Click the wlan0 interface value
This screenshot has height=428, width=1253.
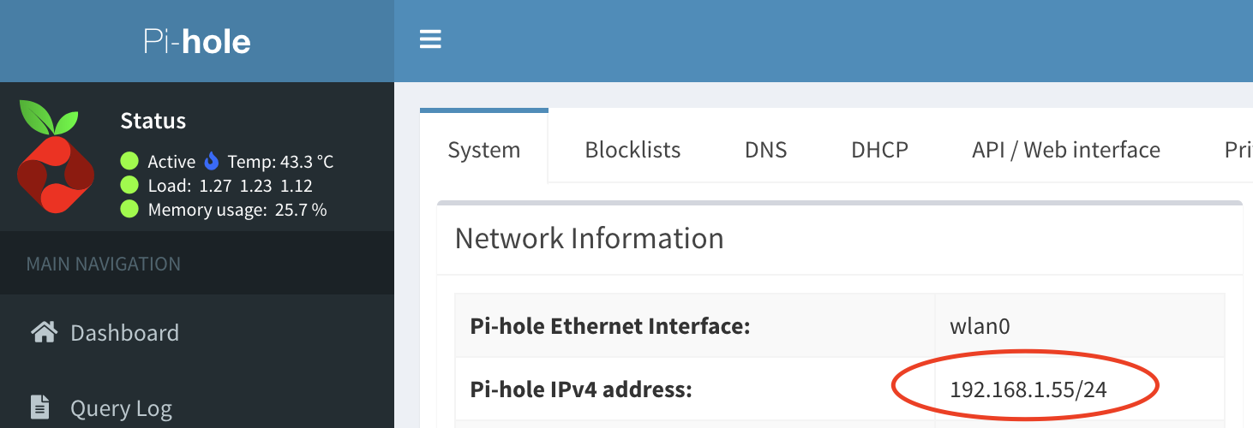(980, 326)
